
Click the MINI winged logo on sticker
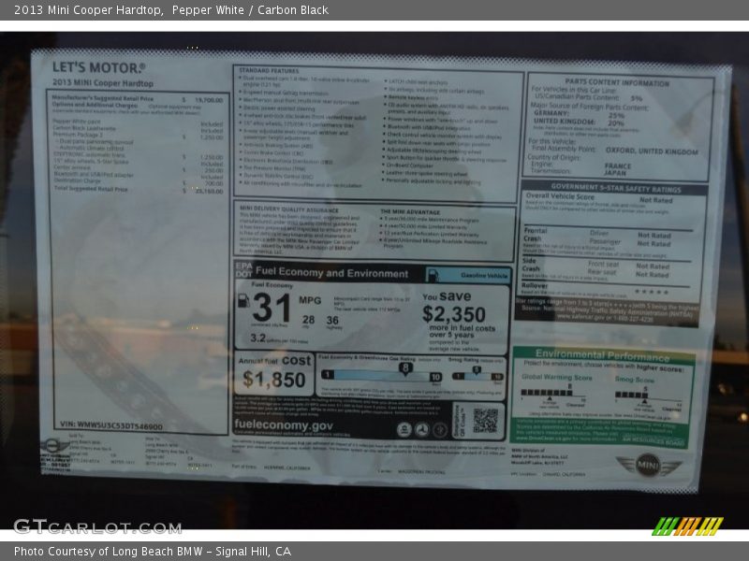point(648,464)
